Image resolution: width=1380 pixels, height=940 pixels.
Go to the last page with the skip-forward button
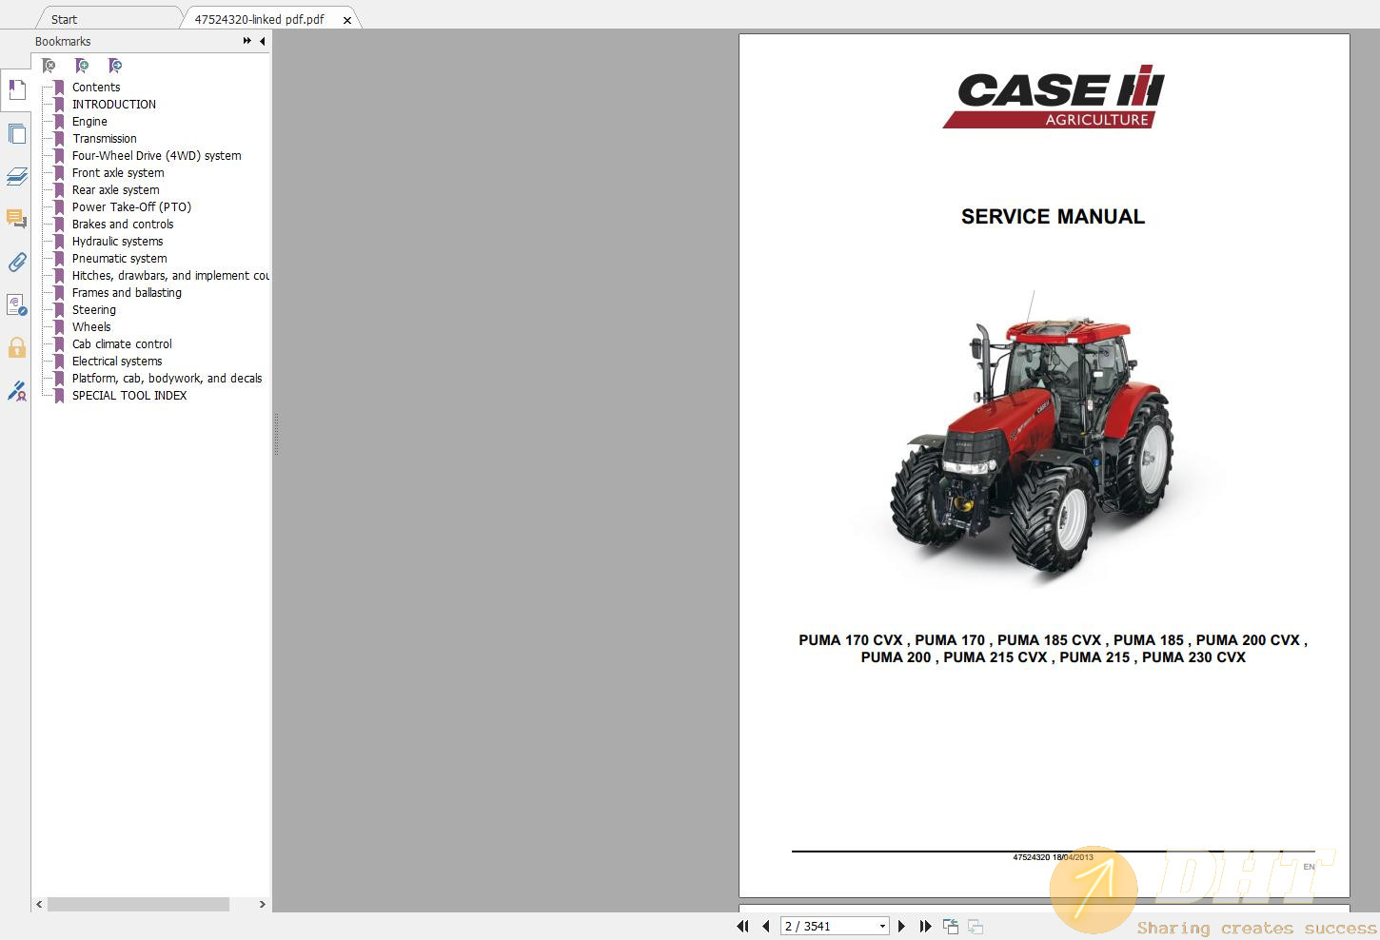pos(925,926)
